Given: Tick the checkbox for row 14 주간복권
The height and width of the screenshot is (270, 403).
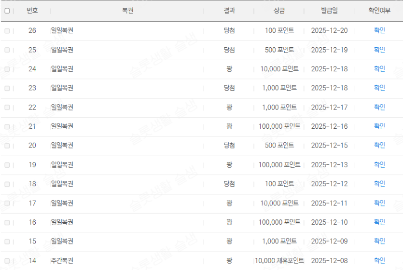Looking at the screenshot, I should tap(7, 261).
